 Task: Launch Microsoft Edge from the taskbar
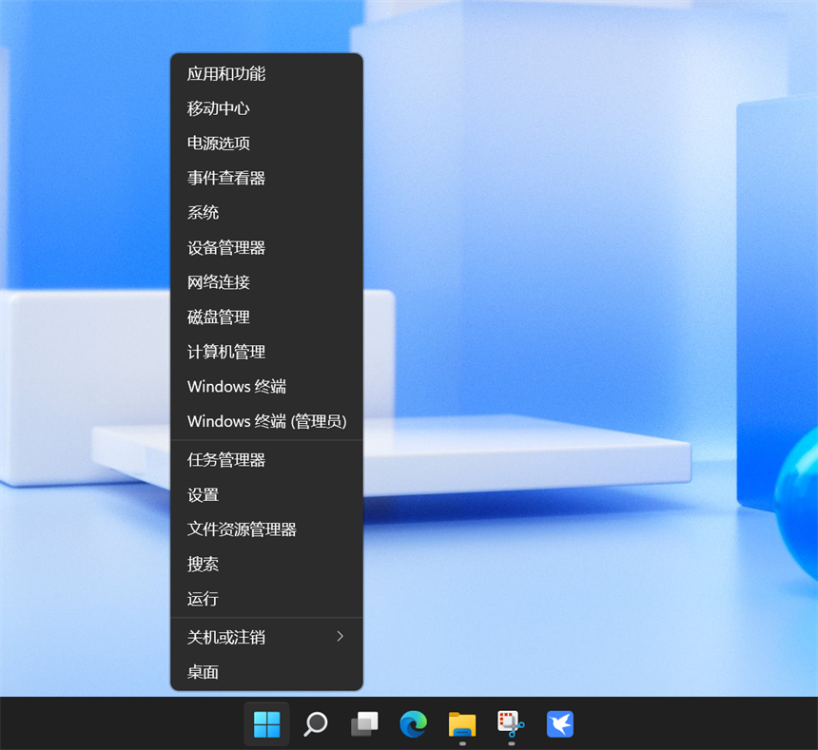pos(413,724)
